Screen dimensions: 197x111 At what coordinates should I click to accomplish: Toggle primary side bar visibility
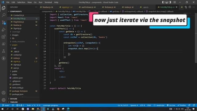[x=163, y=2]
